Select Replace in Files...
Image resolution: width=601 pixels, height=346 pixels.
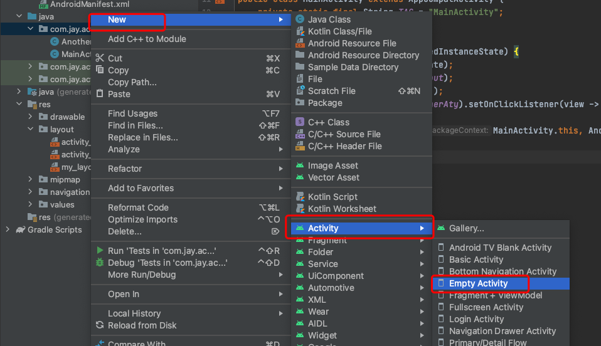coord(191,137)
